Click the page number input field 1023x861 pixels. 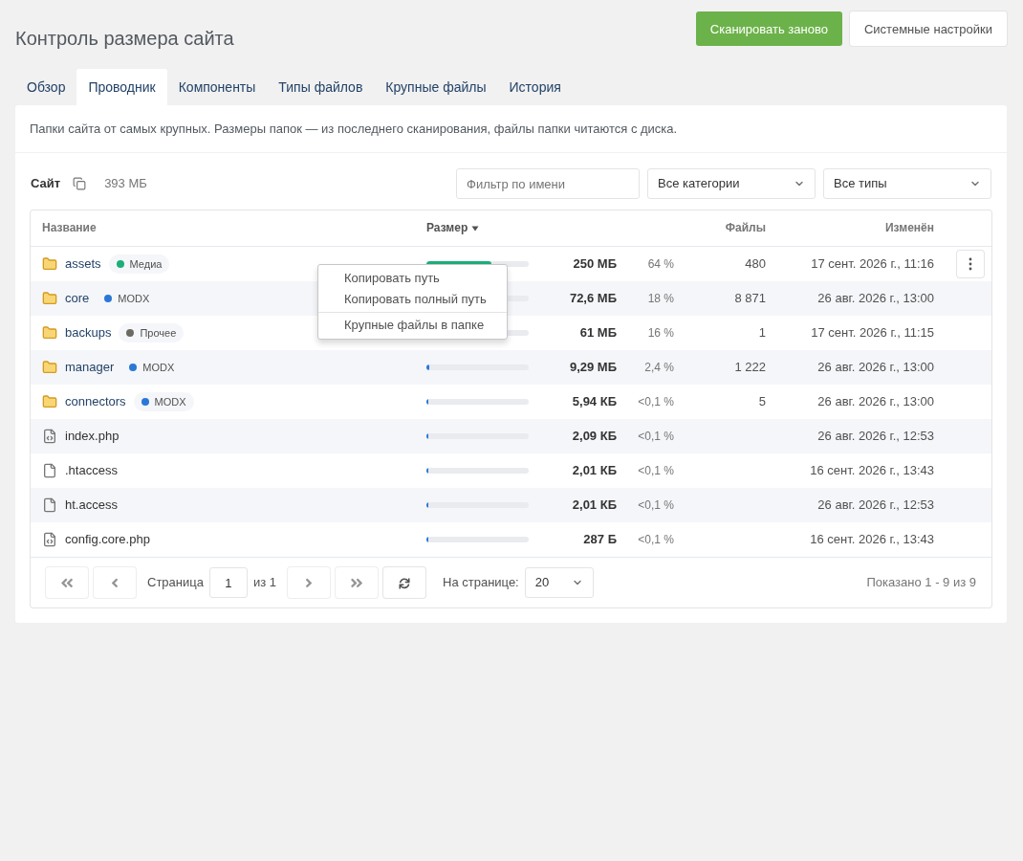tap(229, 583)
